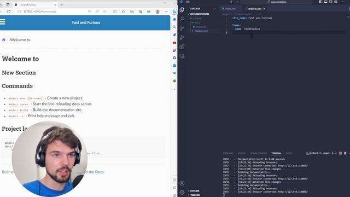Add page to favorites with star icon

[x=105, y=11]
